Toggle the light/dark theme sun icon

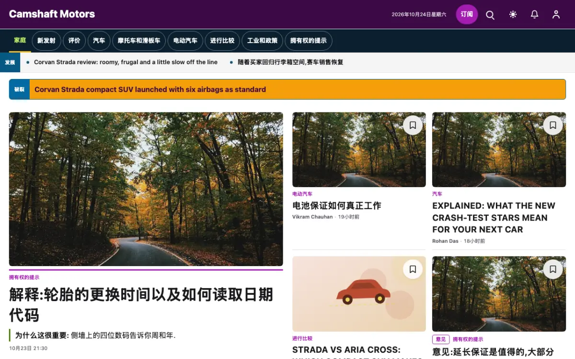coord(513,14)
